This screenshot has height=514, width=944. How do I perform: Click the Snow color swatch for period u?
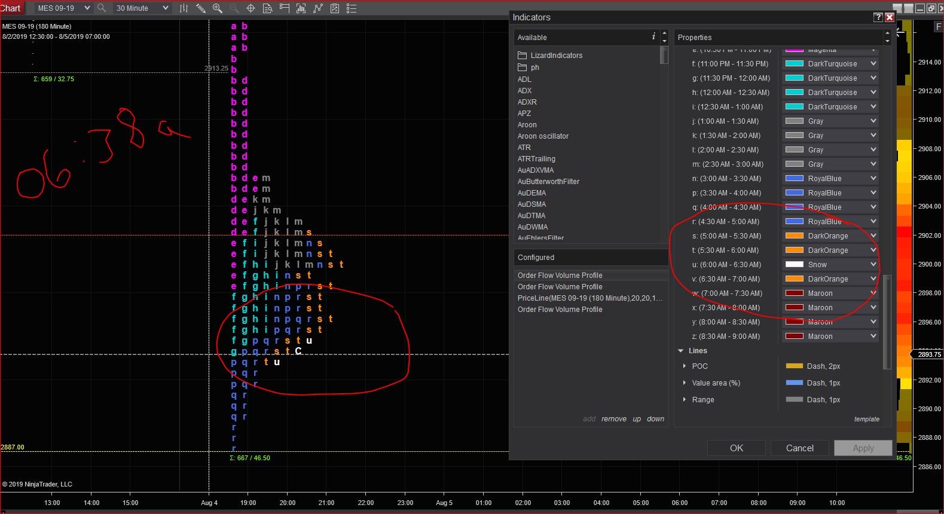[x=795, y=265]
